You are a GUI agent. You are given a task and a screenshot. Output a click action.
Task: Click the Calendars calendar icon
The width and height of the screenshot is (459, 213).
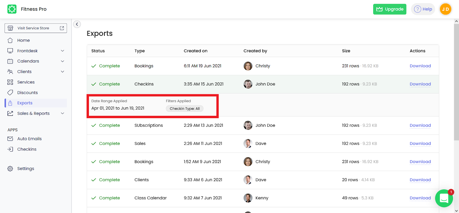[10, 61]
